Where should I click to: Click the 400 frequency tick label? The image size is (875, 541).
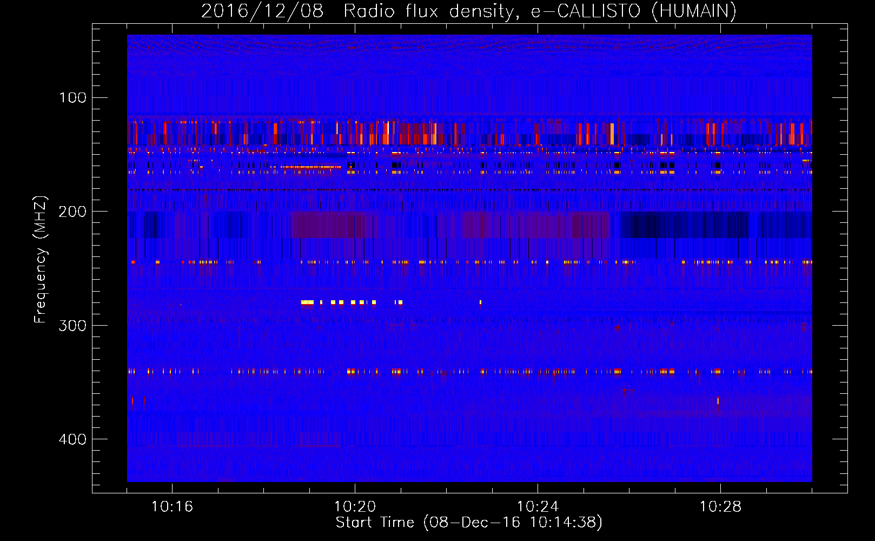(72, 439)
